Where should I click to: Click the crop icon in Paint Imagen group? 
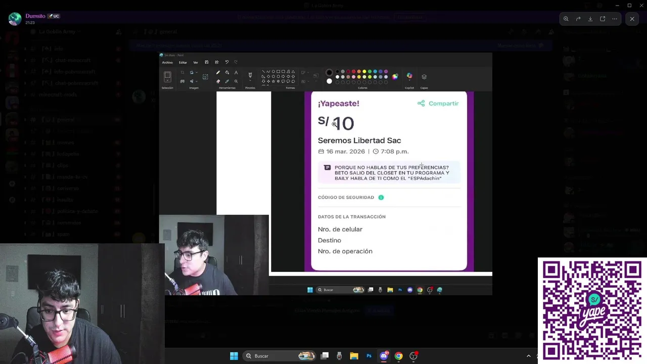pyautogui.click(x=182, y=72)
